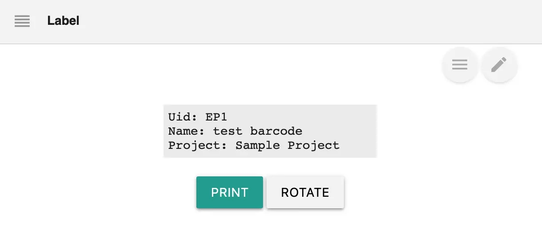542x226 pixels.
Task: Click the round list options button
Action: (x=460, y=65)
